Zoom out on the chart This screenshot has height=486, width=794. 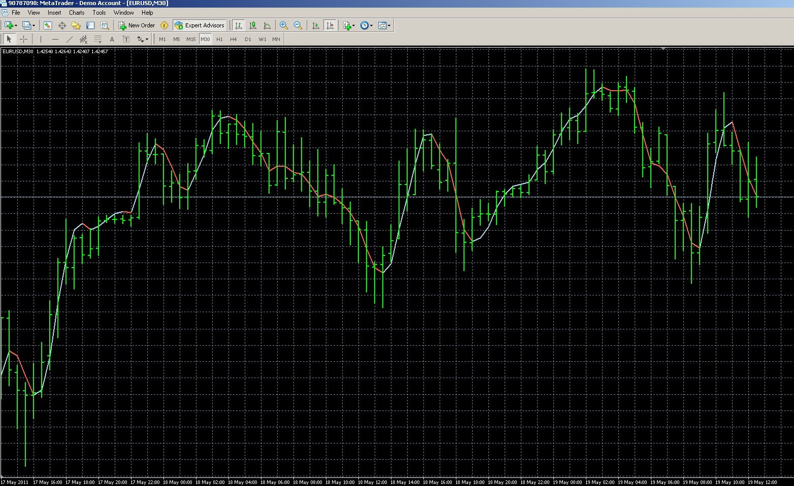click(x=298, y=25)
